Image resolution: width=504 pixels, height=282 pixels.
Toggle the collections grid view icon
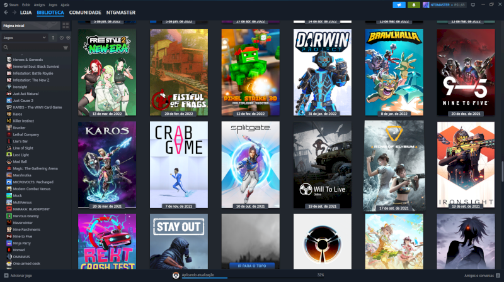[66, 26]
